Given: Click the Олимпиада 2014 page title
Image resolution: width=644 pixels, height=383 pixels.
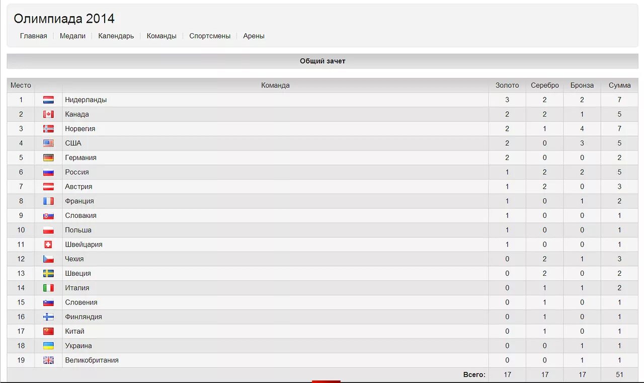Looking at the screenshot, I should 64,19.
